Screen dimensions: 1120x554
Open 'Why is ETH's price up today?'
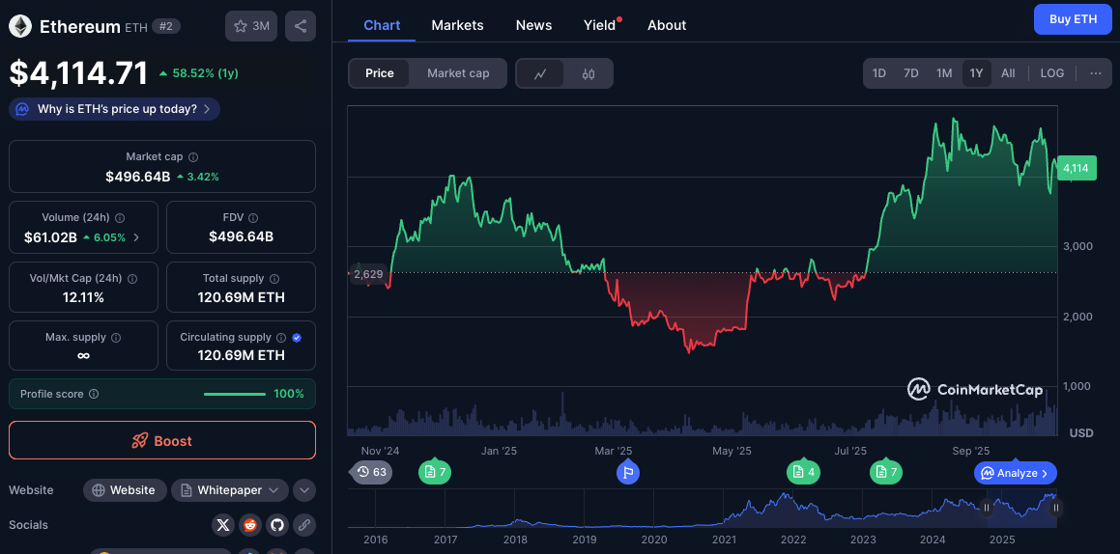114,109
